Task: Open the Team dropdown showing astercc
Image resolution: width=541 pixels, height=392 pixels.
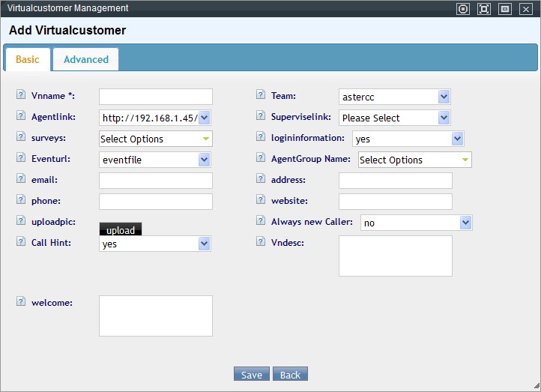Action: pos(394,97)
